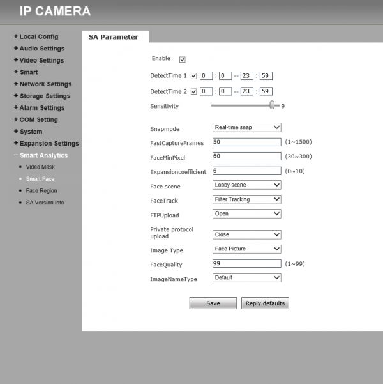The image size is (383, 384).
Task: Collapse the Smart Analytics section
Action: point(43,155)
